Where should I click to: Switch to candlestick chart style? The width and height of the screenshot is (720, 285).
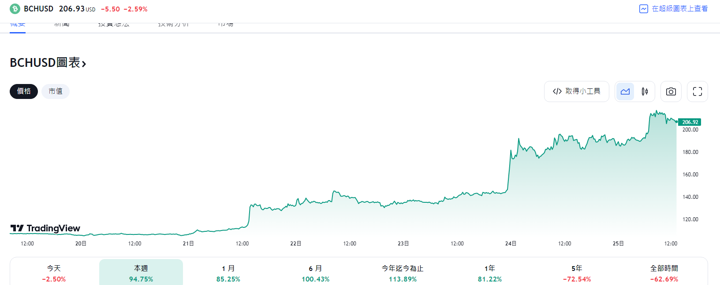pos(645,91)
